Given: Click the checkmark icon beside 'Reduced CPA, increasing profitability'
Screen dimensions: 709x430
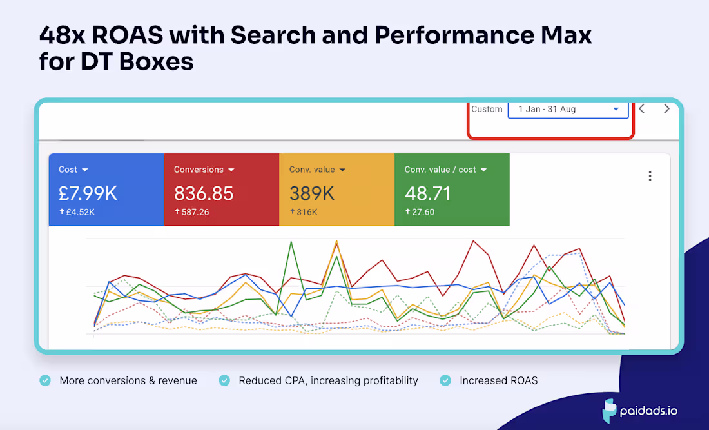Looking at the screenshot, I should 224,380.
